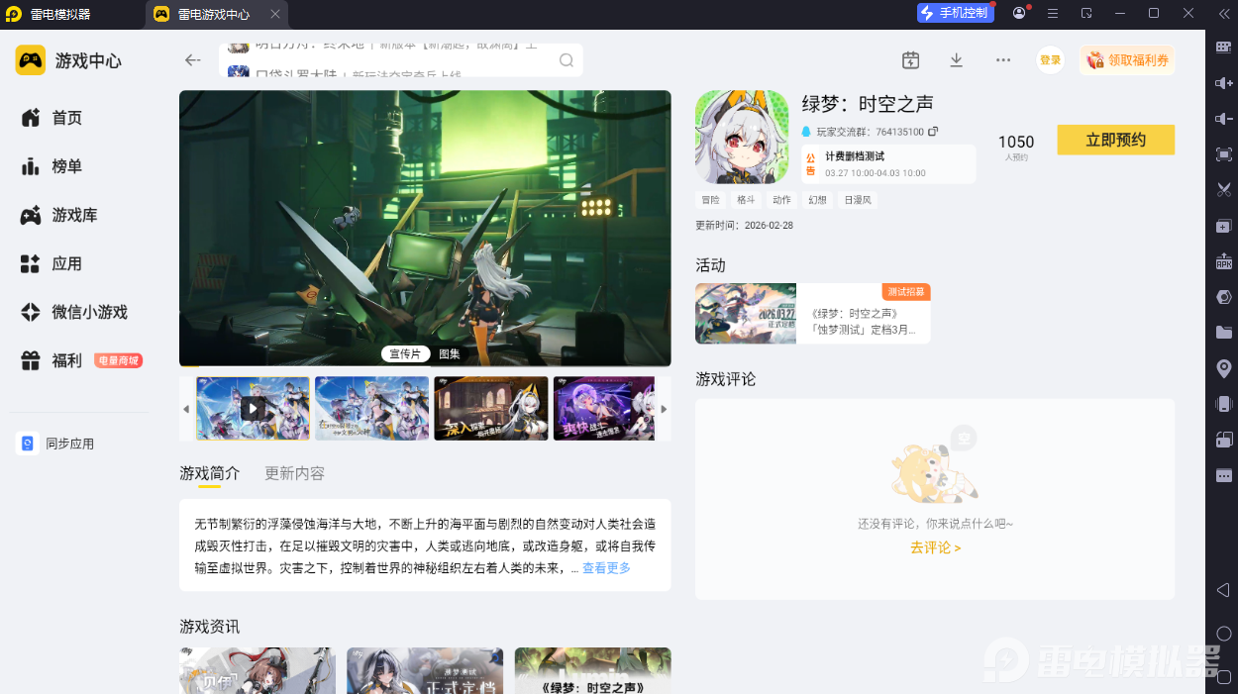Select the screenshot scissors icon
Viewport: 1238px width, 694px height.
click(1223, 189)
